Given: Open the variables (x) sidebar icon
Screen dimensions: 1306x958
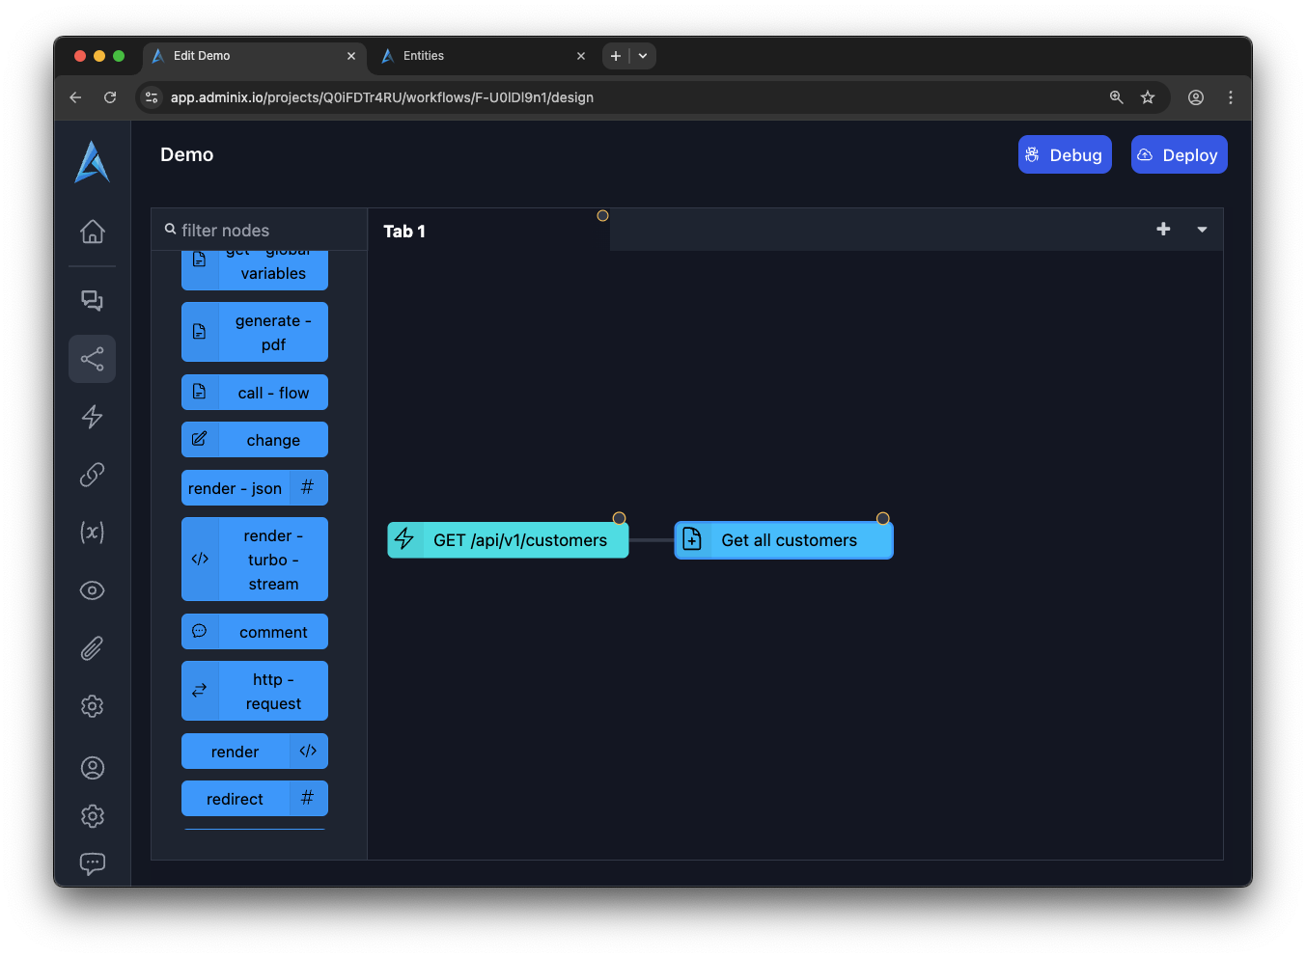Looking at the screenshot, I should (x=92, y=533).
